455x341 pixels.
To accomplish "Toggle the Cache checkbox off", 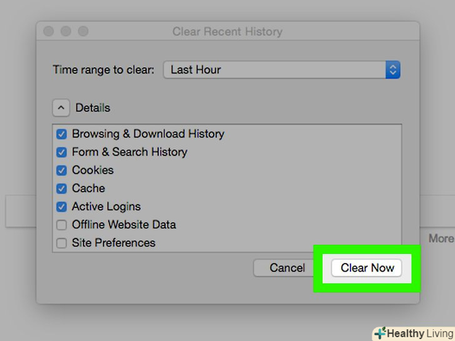I will [x=61, y=188].
